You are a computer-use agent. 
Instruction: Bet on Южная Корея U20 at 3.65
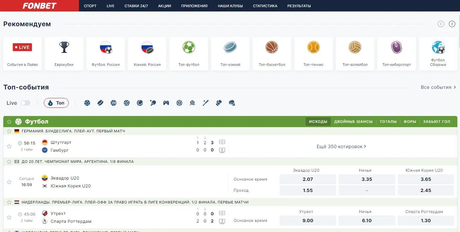[x=426, y=179]
